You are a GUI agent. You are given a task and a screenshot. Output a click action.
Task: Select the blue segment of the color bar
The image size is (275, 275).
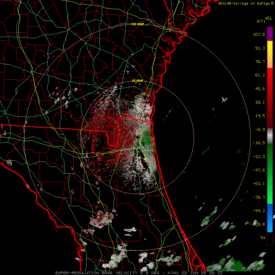pyautogui.click(x=270, y=218)
